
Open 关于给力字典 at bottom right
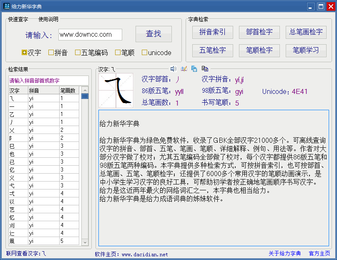pyautogui.click(x=284, y=254)
